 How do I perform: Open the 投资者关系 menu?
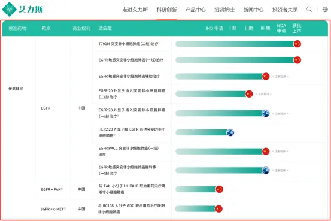click(285, 10)
